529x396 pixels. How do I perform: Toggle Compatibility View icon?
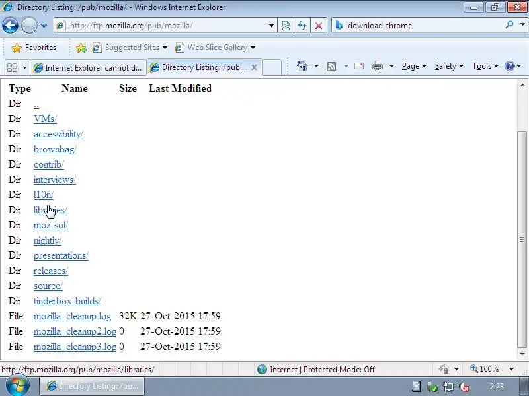pyautogui.click(x=286, y=26)
